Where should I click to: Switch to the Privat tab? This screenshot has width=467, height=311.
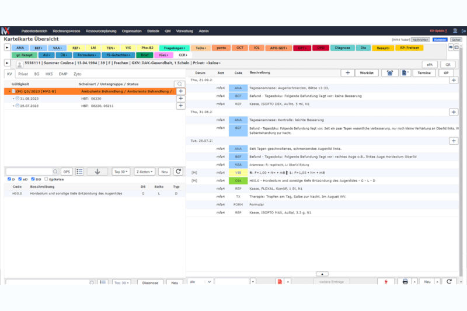(23, 75)
